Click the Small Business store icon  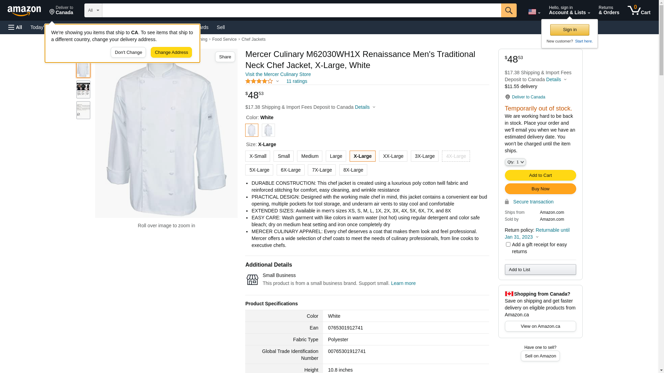click(x=252, y=280)
